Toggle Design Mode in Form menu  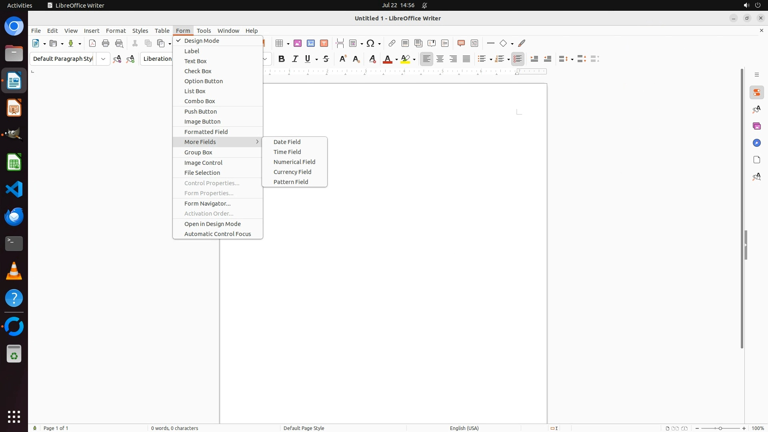pos(202,41)
